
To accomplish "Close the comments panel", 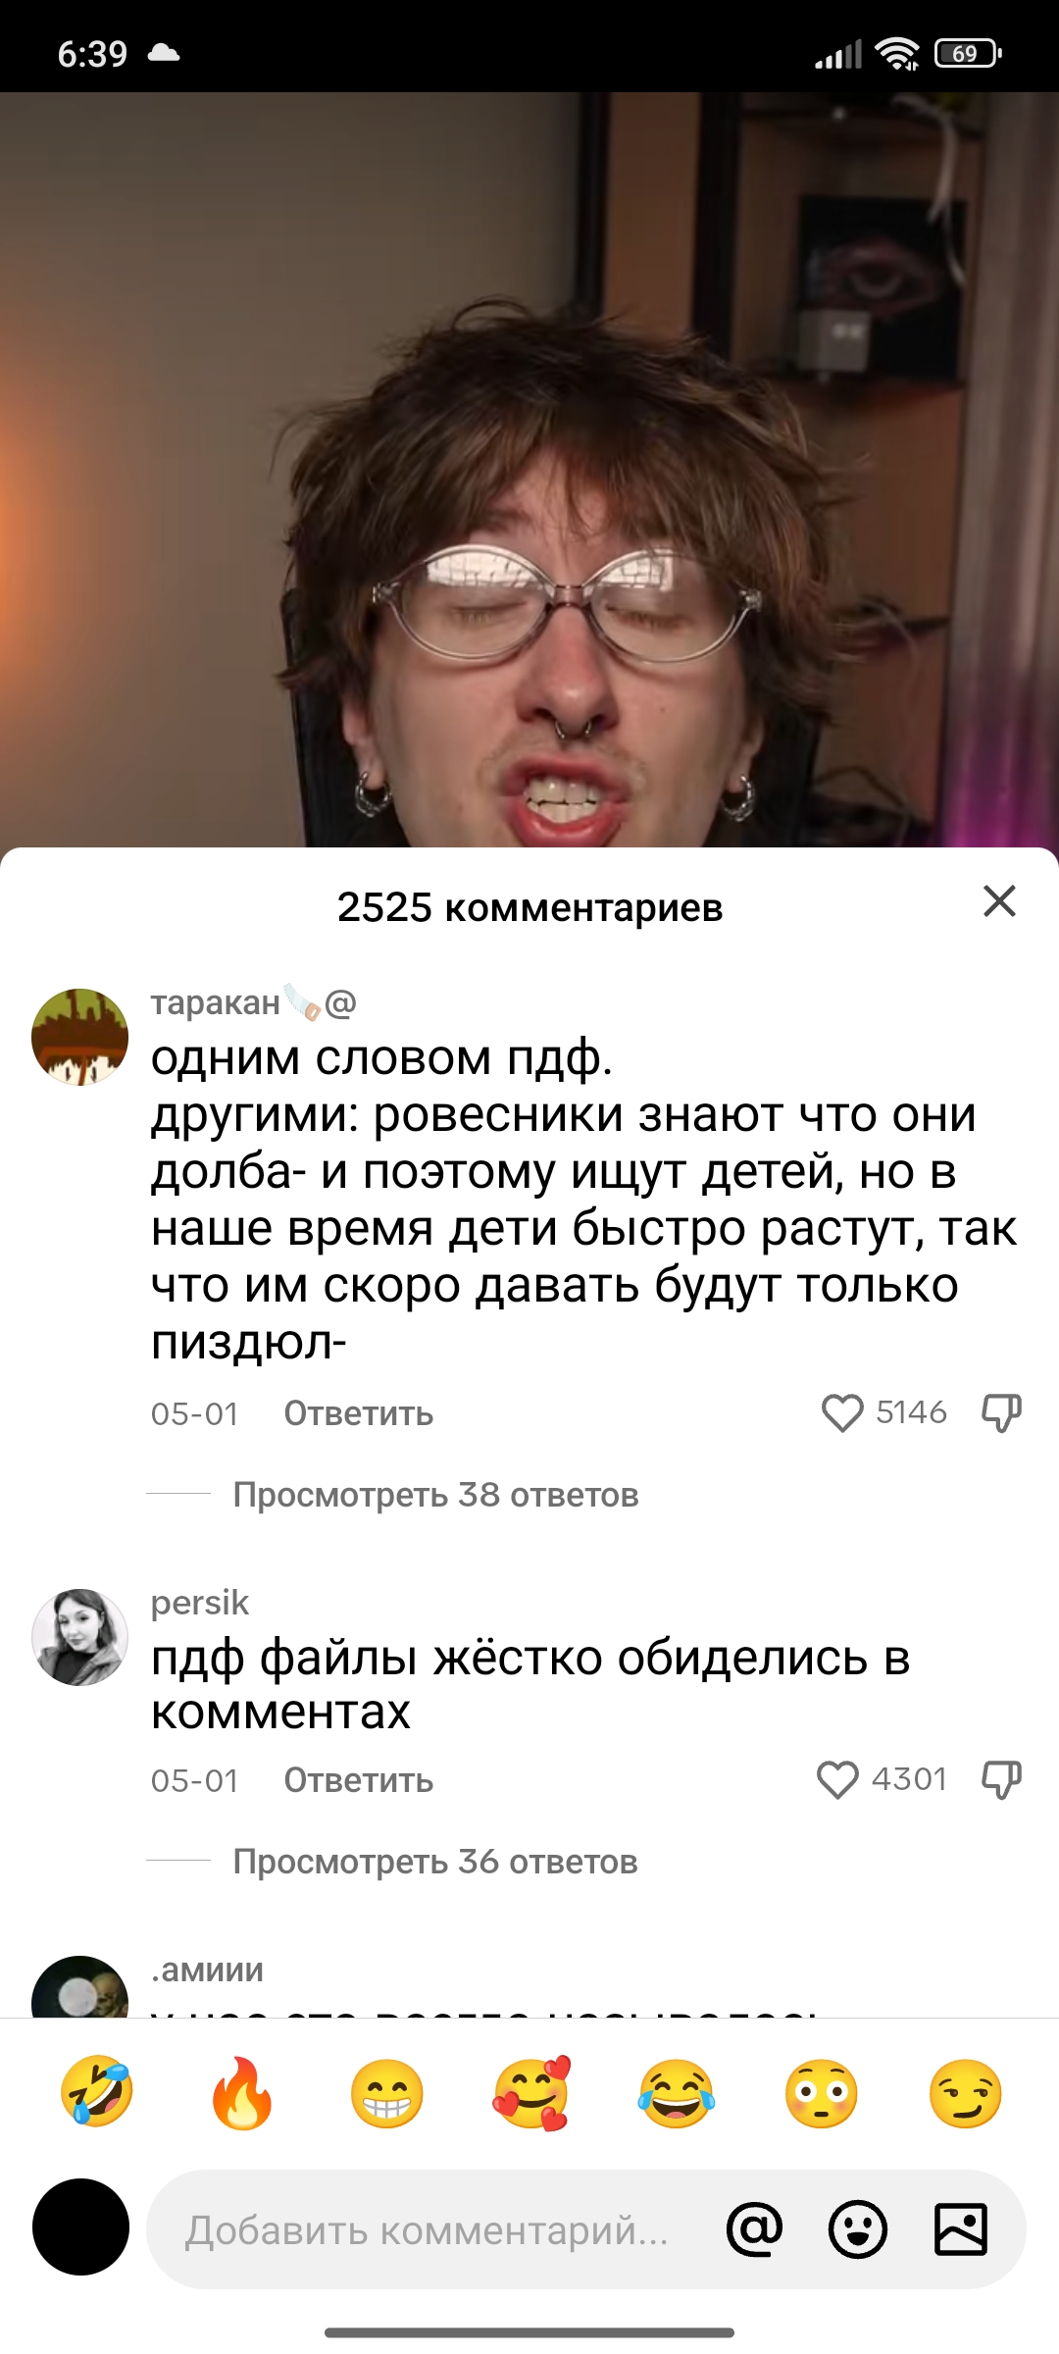I will (x=999, y=900).
